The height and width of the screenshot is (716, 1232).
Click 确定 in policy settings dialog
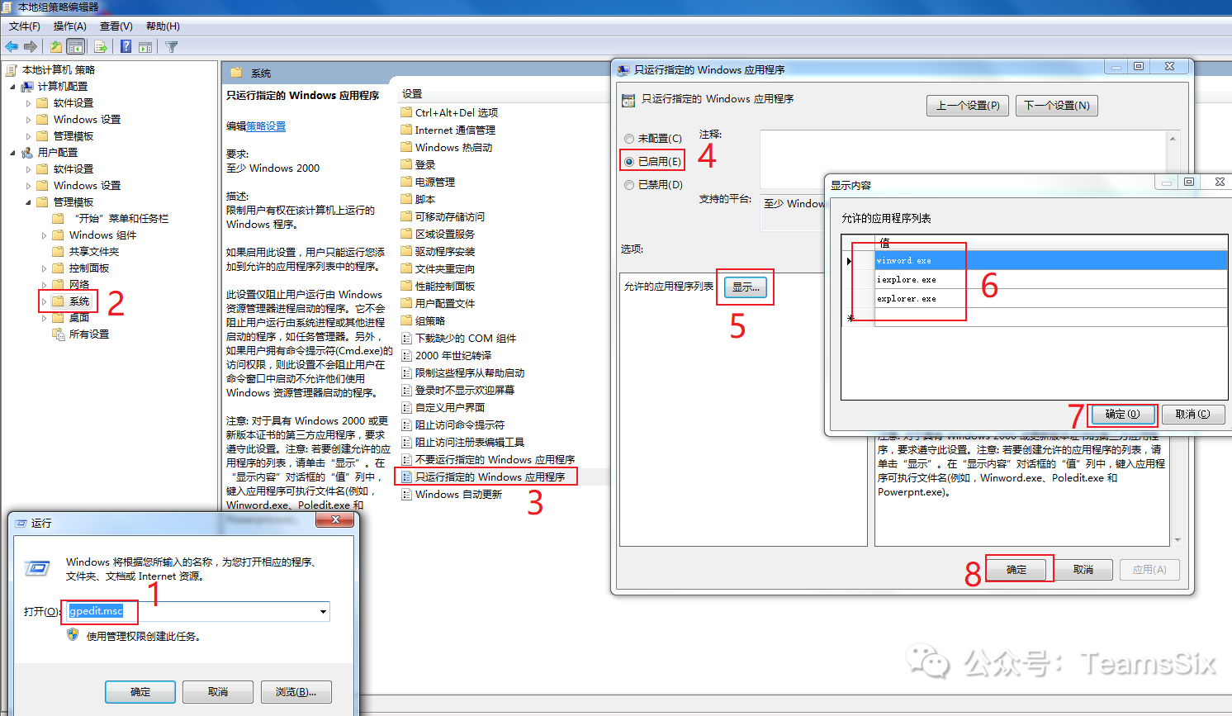pyautogui.click(x=1016, y=570)
